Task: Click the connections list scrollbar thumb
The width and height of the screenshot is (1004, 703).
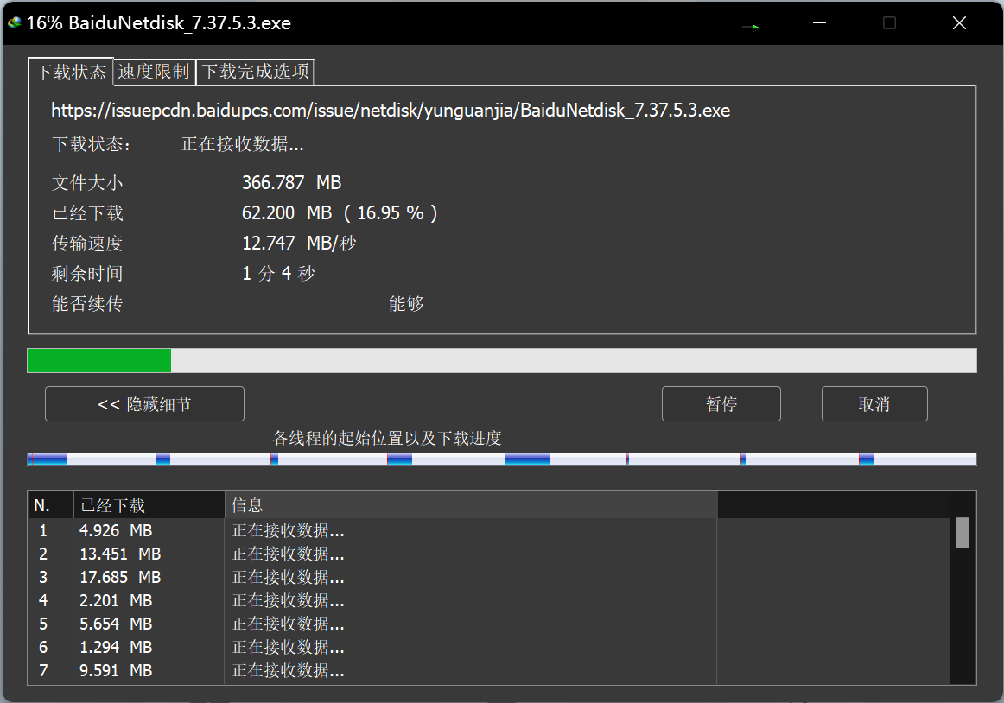Action: tap(963, 533)
